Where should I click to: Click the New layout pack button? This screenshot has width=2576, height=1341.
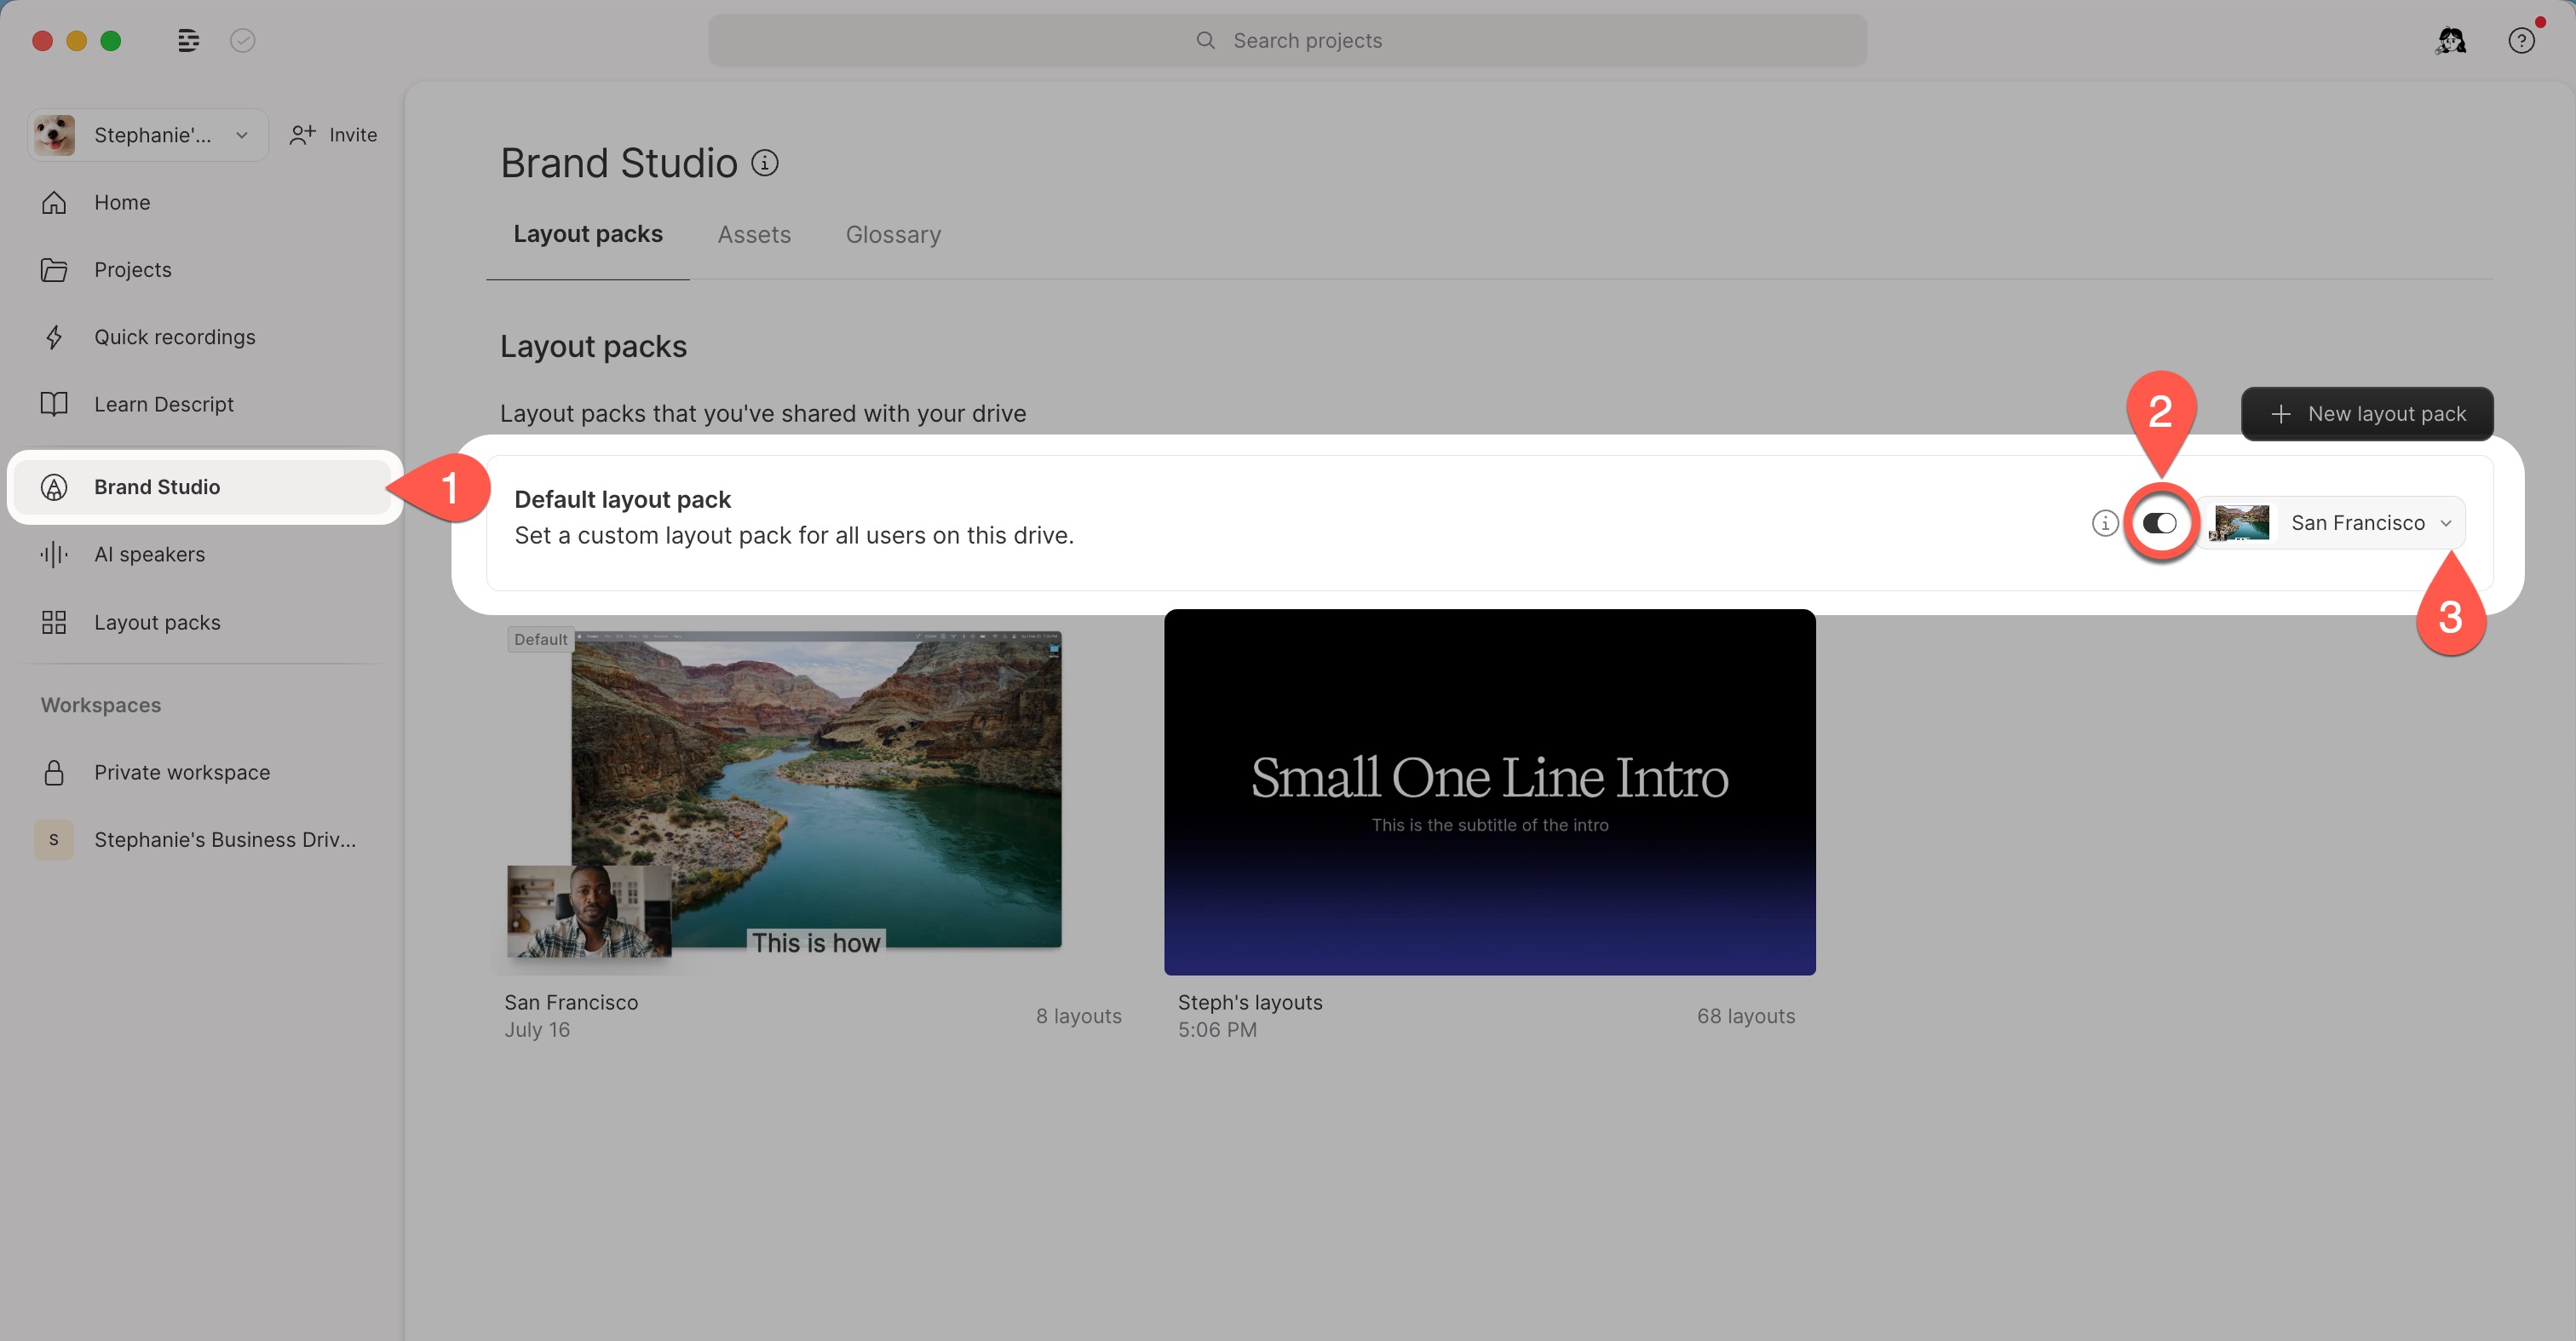2367,413
